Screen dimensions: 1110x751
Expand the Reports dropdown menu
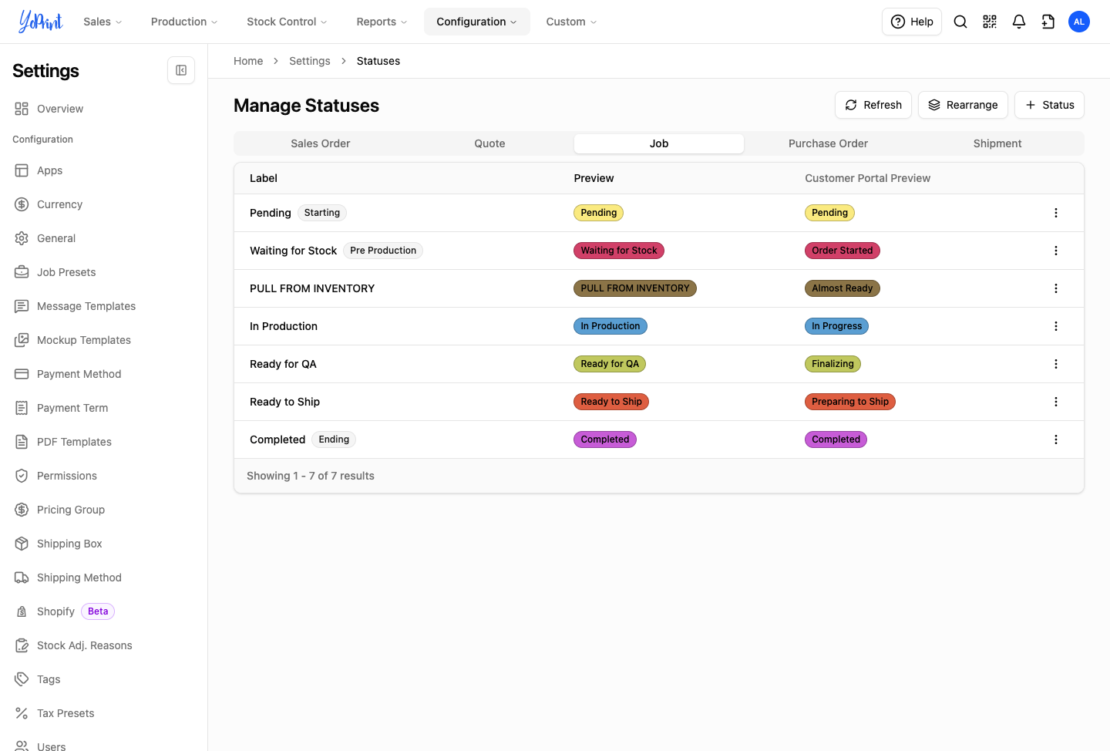382,22
